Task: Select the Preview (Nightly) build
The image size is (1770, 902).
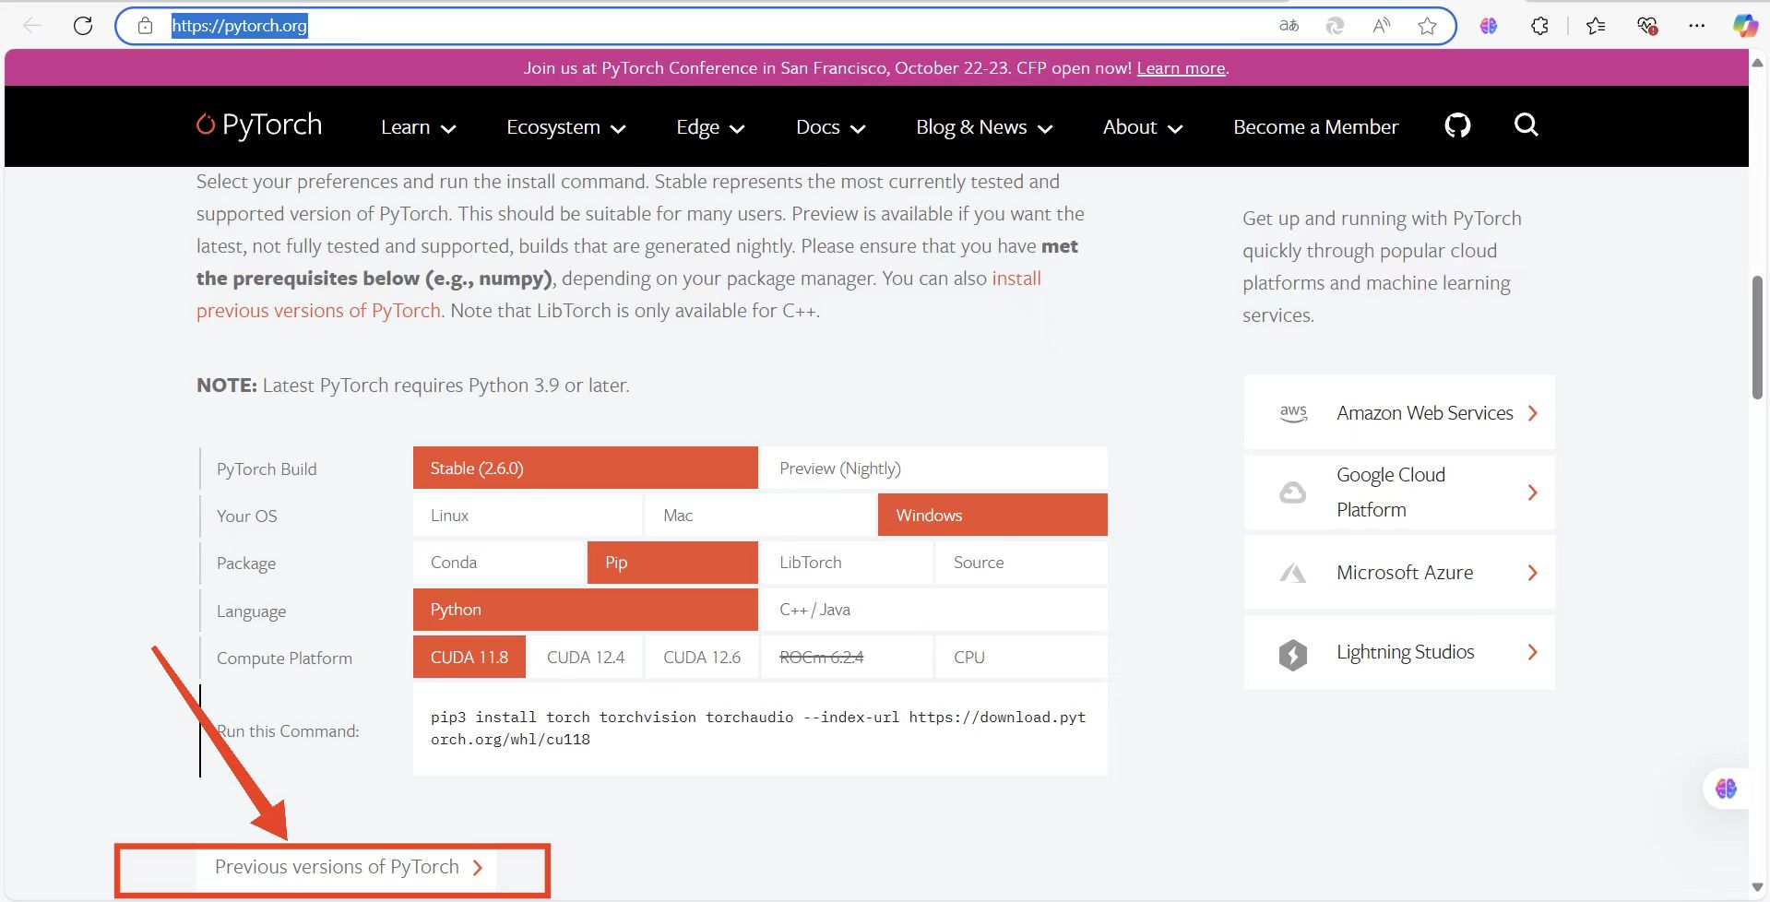Action: click(x=933, y=469)
